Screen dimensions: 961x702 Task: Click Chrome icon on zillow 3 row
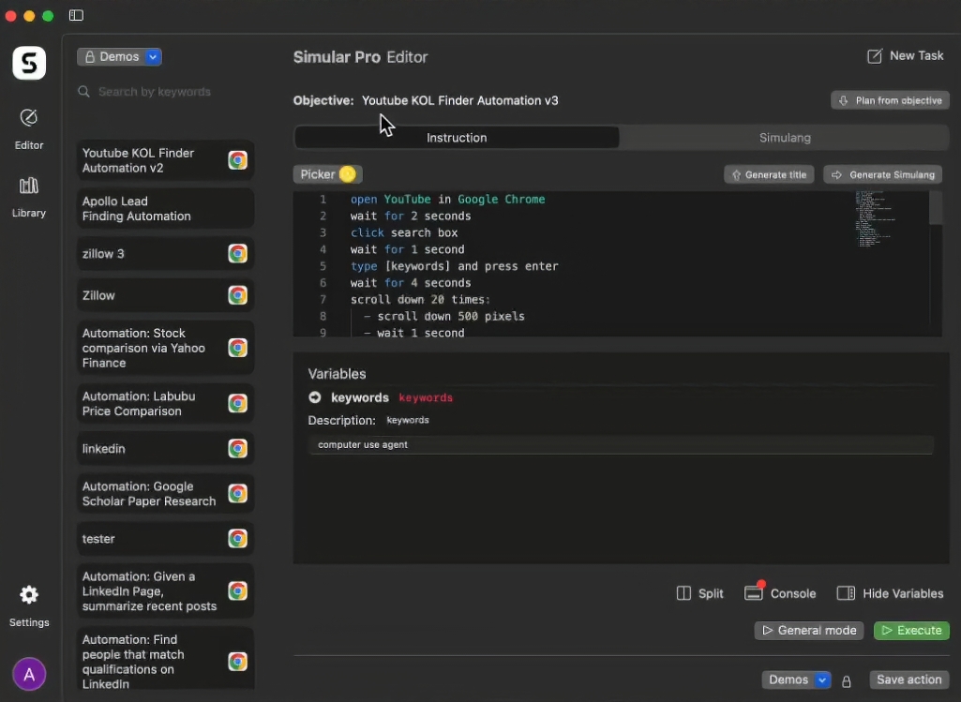pos(237,254)
